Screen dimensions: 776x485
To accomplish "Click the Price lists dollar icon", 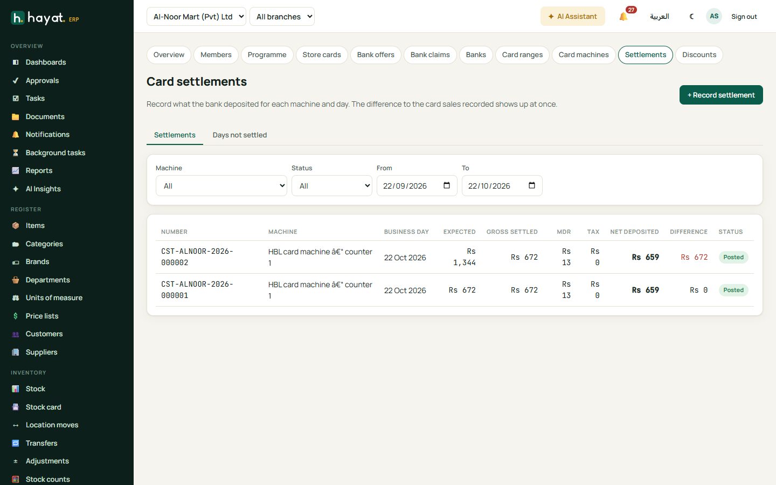I will pos(16,316).
